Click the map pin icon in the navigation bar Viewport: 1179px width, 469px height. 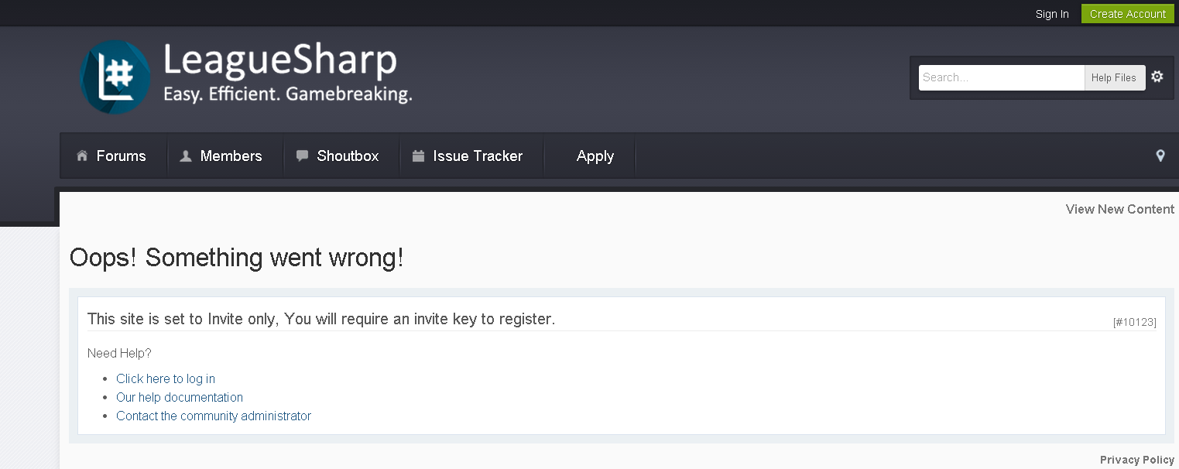pyautogui.click(x=1160, y=156)
